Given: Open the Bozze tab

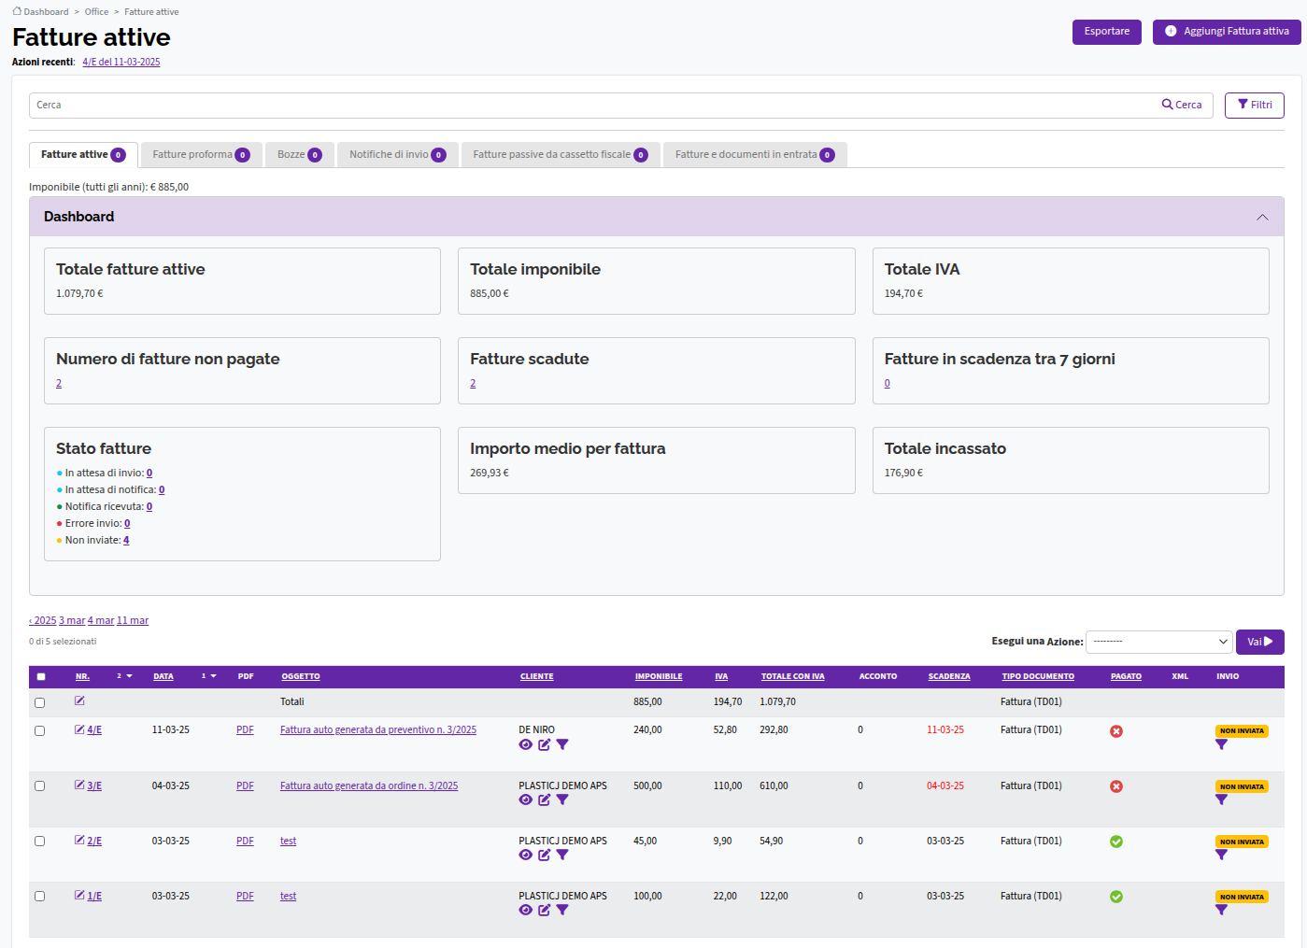Looking at the screenshot, I should coord(299,155).
